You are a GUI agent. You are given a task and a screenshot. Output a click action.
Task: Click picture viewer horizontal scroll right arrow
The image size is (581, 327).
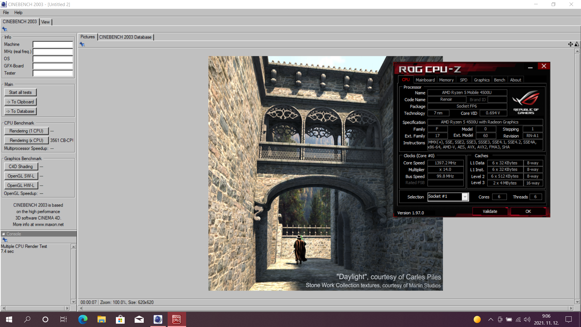point(571,308)
